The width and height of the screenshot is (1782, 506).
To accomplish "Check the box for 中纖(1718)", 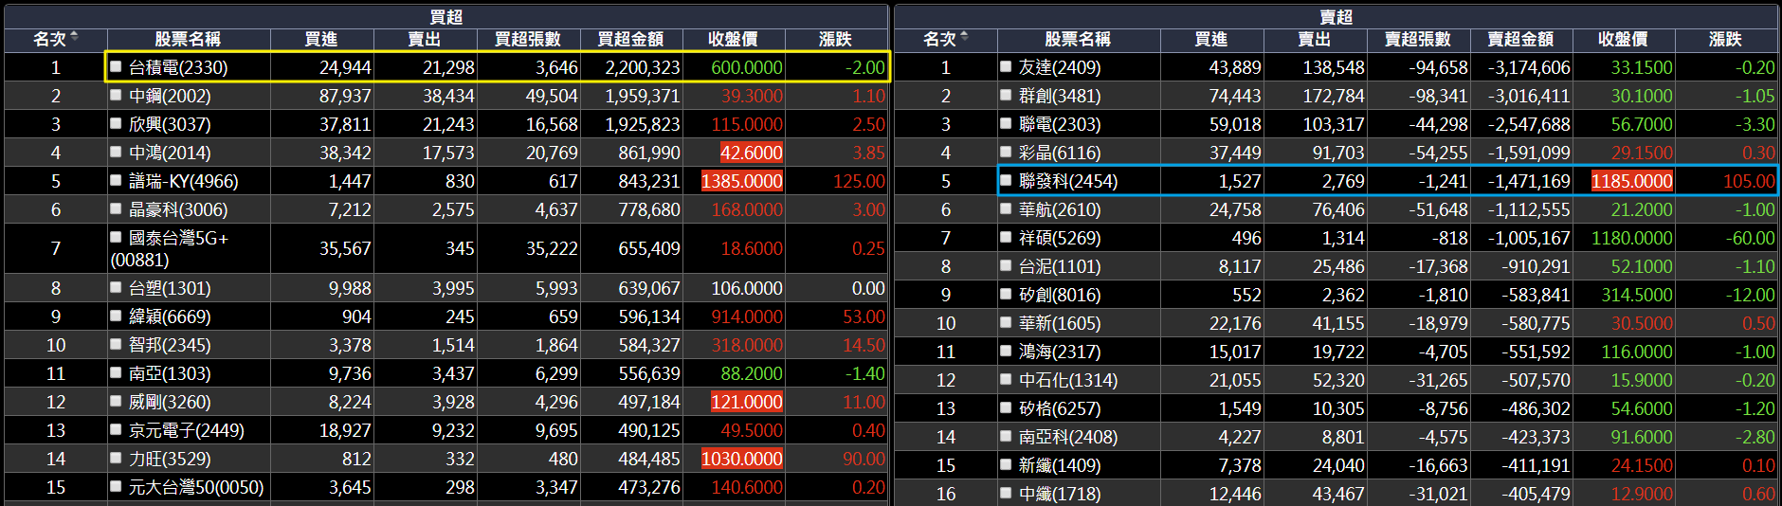I will (1006, 493).
